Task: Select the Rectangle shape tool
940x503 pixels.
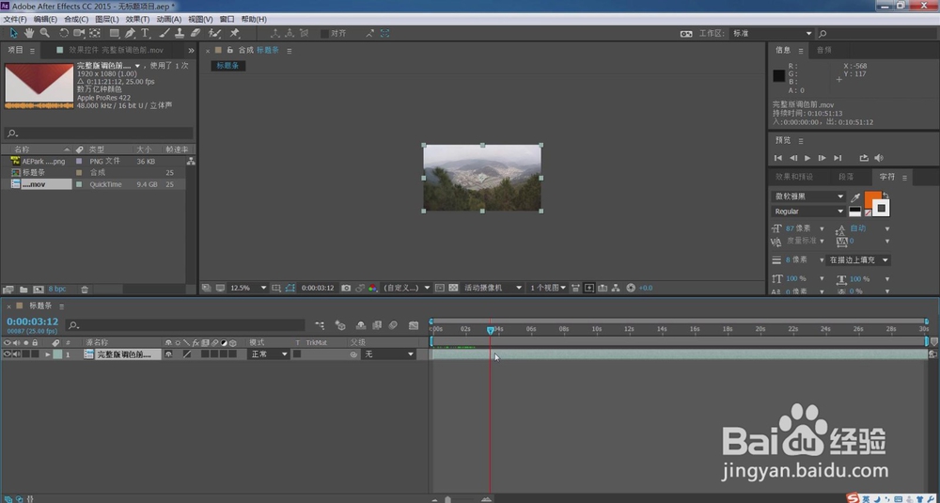Action: [x=114, y=33]
